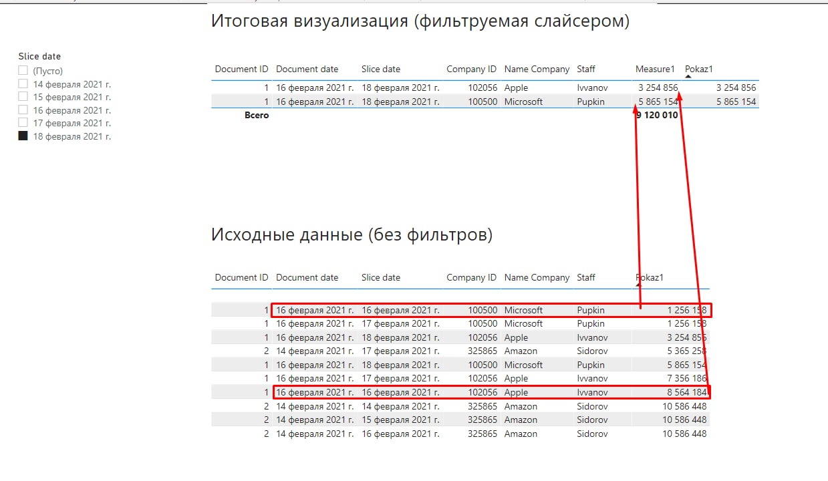Select 3 254 856 value in bottom table

[x=687, y=337]
